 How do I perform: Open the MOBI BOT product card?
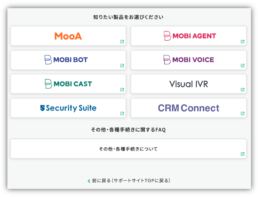click(68, 60)
